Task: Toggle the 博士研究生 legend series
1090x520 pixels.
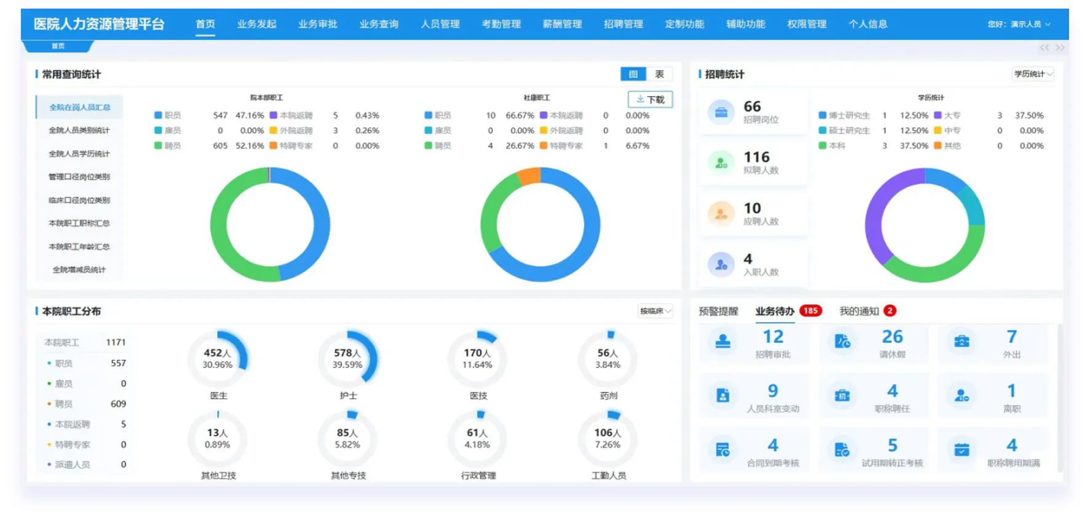Action: tap(844, 116)
